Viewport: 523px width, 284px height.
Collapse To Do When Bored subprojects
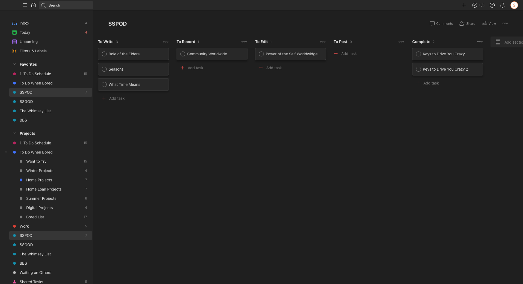[6, 152]
